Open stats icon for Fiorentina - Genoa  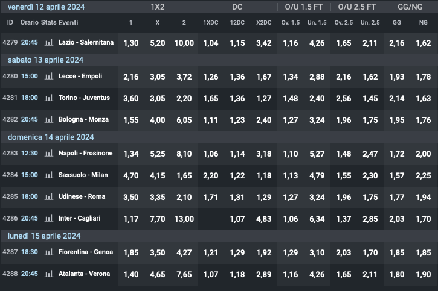[49, 252]
